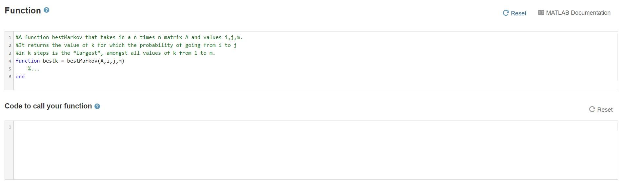Click the comment describing probability on line 2
This screenshot has height=191, width=624.
pos(126,45)
